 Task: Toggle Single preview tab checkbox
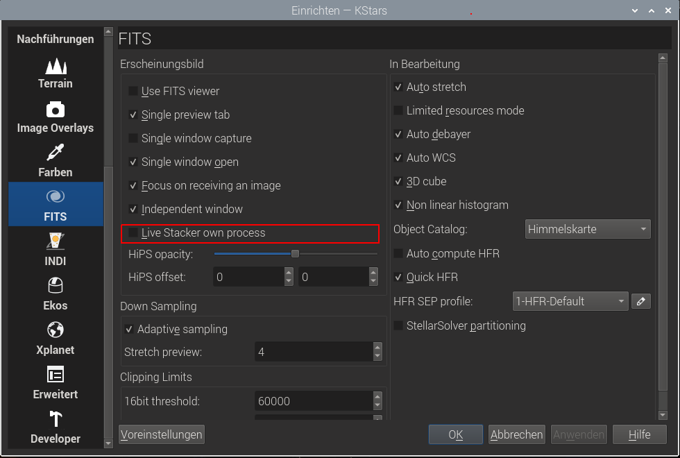(x=133, y=115)
